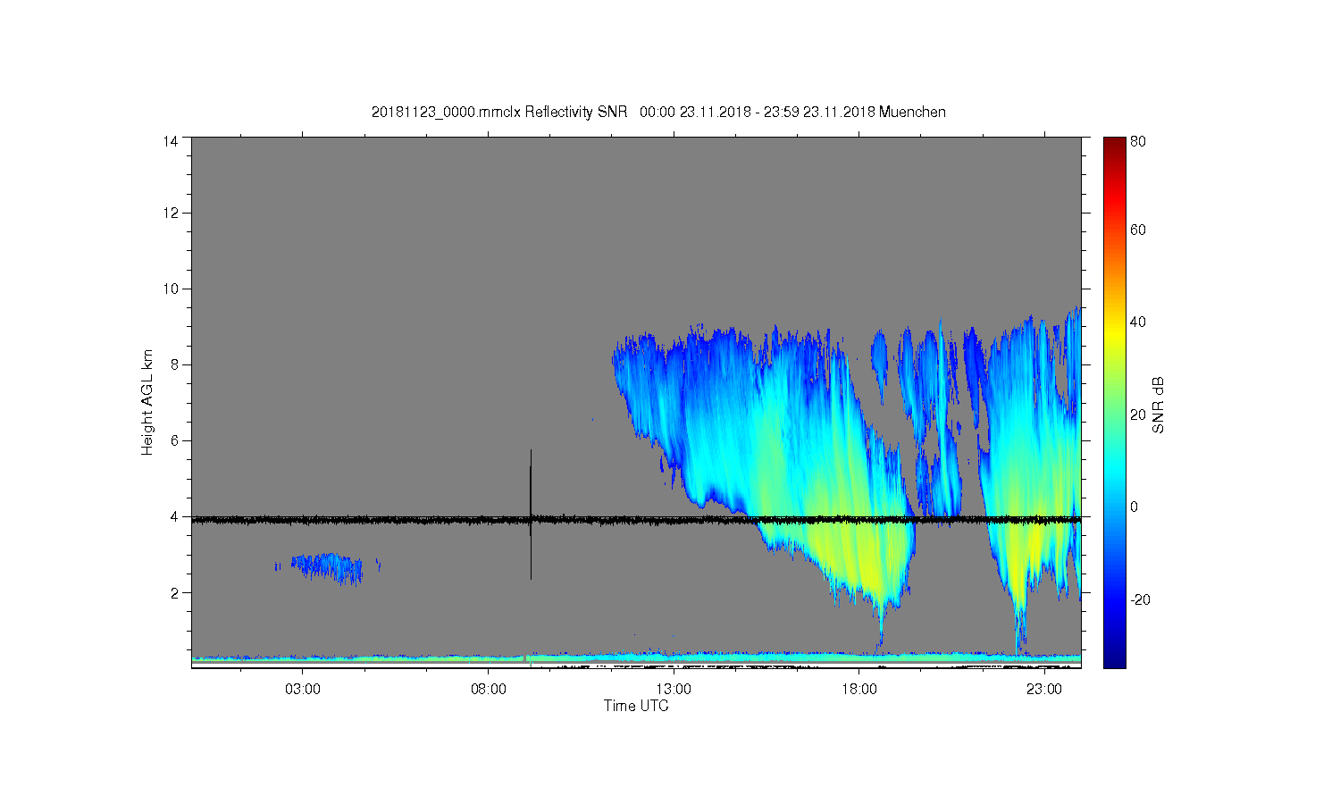This screenshot has width=1340, height=804.
Task: Select the 18:00 time tick label
Action: click(x=858, y=690)
